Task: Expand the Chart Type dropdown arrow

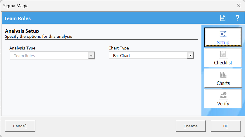Action: (190, 55)
